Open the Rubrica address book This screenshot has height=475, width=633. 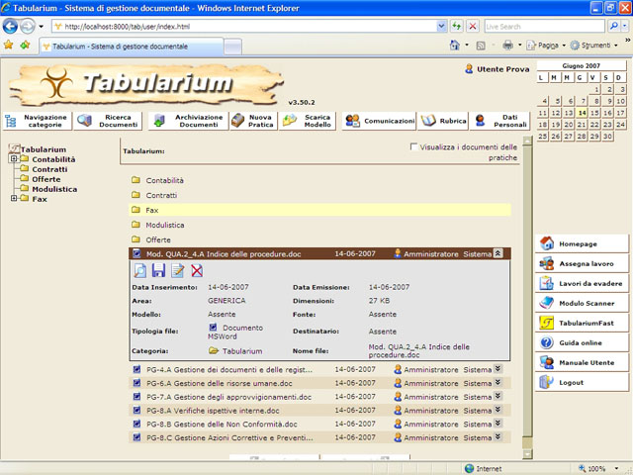click(443, 121)
